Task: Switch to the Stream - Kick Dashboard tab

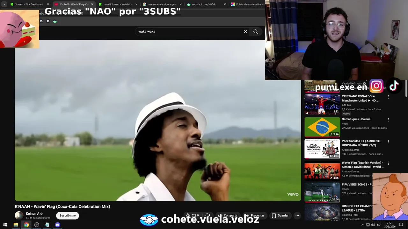Action: tap(28, 4)
